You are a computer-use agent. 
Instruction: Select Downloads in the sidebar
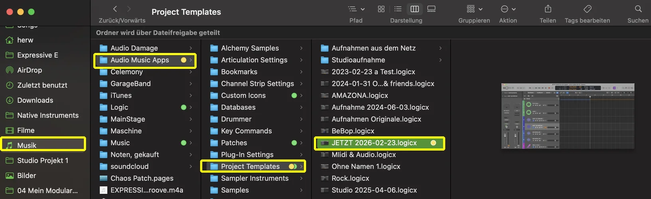[35, 100]
